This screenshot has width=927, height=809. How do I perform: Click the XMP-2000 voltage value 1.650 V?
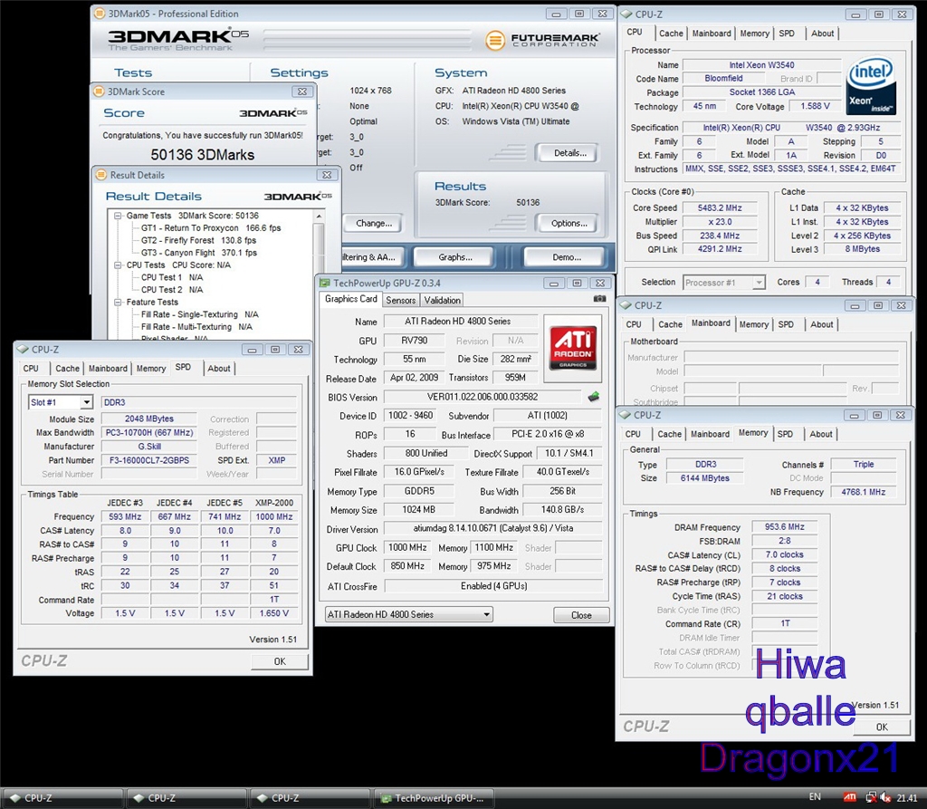pyautogui.click(x=273, y=613)
